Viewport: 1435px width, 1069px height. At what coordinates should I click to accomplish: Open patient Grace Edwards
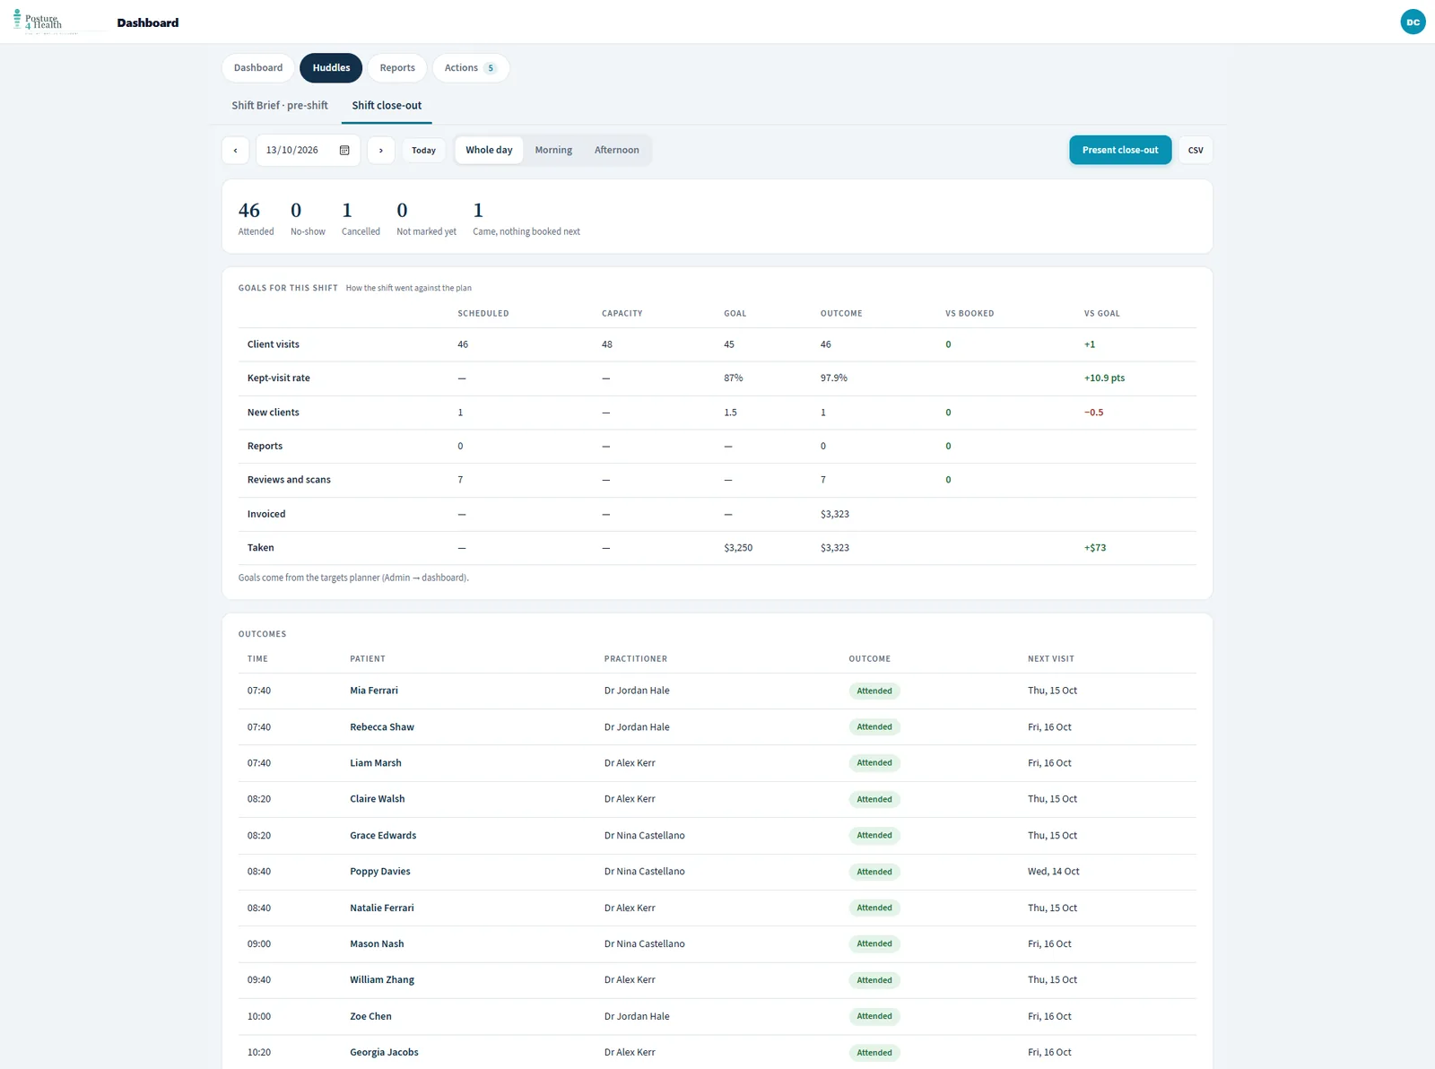pyautogui.click(x=383, y=836)
